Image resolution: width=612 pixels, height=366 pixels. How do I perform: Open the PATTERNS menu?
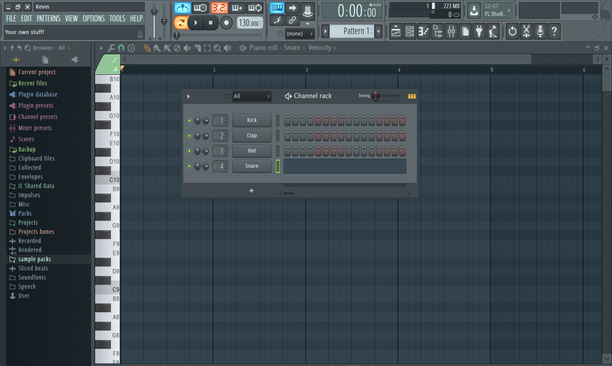(x=48, y=19)
